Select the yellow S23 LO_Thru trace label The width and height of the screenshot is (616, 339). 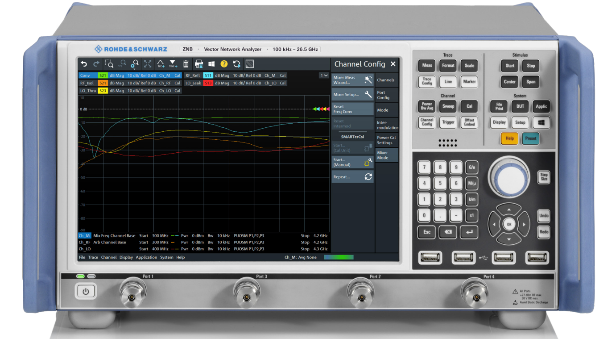103,91
